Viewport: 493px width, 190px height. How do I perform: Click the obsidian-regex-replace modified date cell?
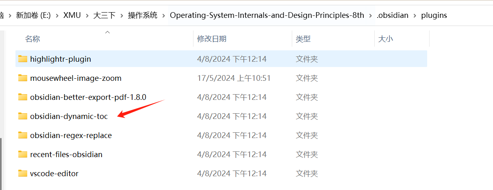pyautogui.click(x=232, y=135)
